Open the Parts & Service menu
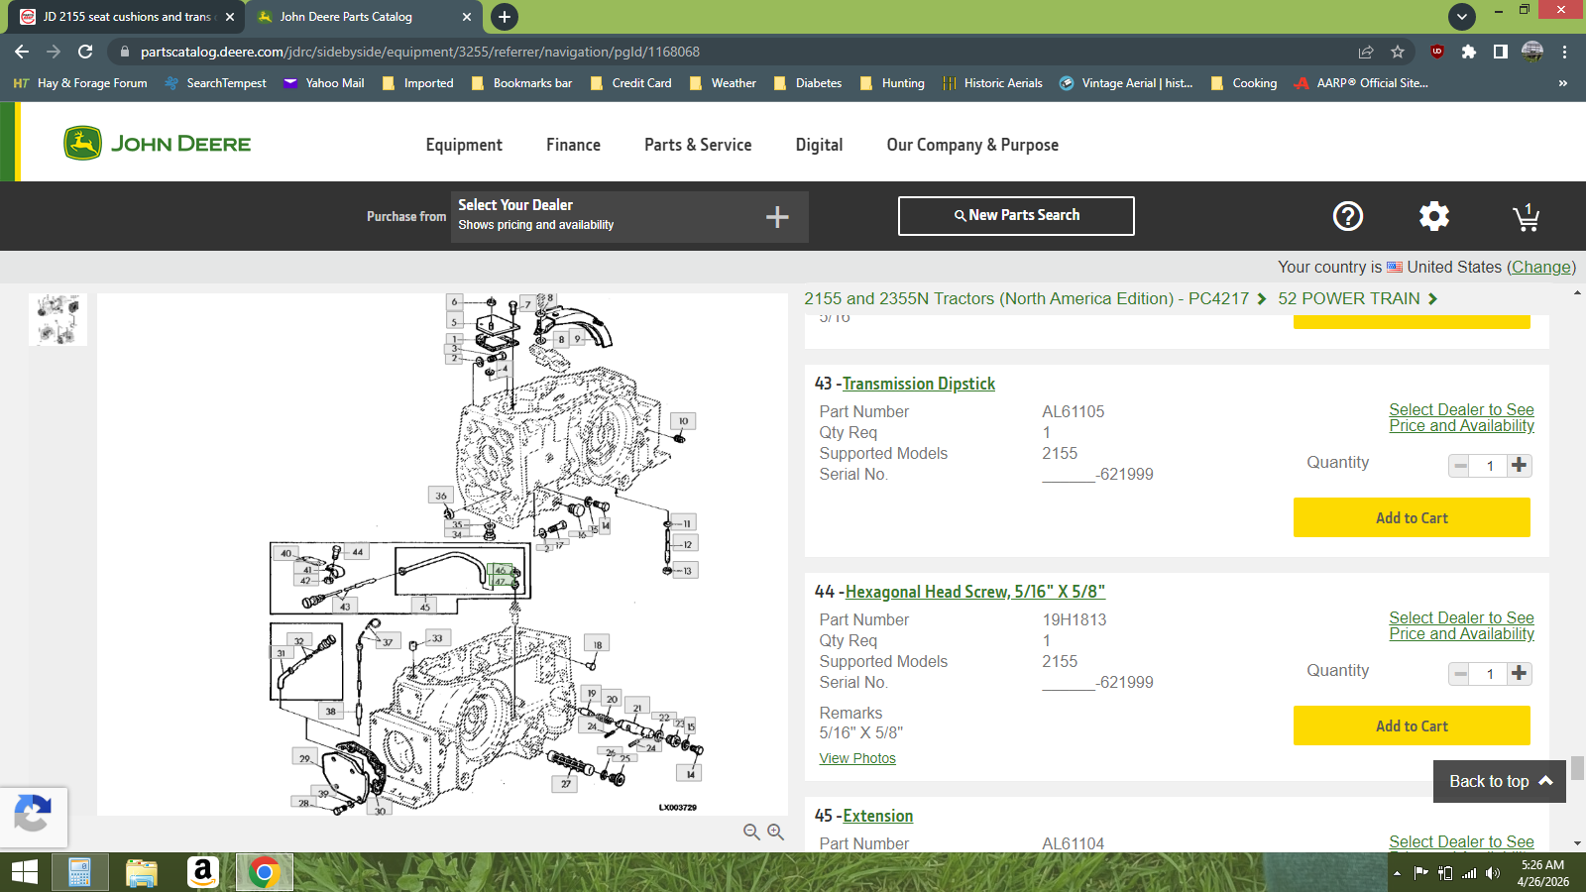 [x=698, y=145]
